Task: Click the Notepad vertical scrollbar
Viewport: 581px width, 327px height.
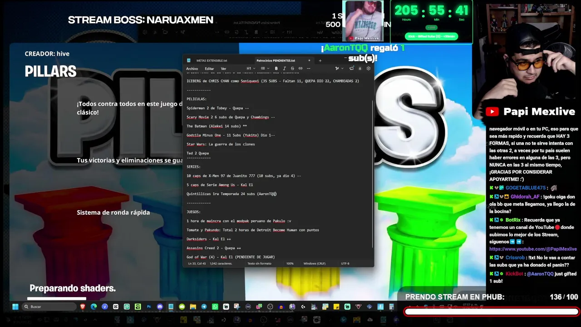Action: (x=372, y=173)
